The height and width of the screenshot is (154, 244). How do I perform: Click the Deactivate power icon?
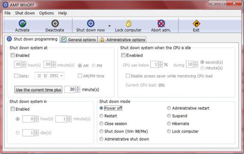tap(55, 23)
